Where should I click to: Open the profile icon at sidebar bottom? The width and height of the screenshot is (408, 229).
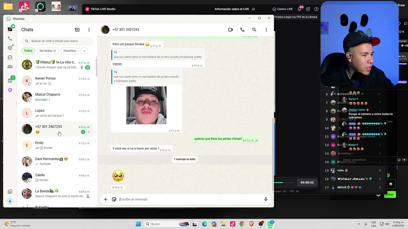(x=10, y=201)
